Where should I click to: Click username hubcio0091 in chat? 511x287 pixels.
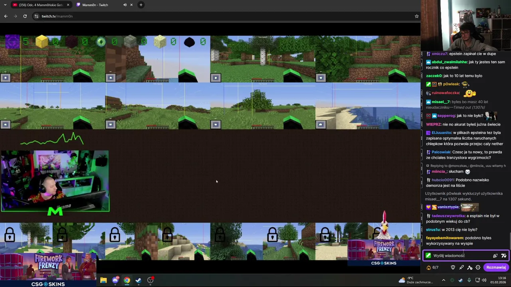[443, 180]
